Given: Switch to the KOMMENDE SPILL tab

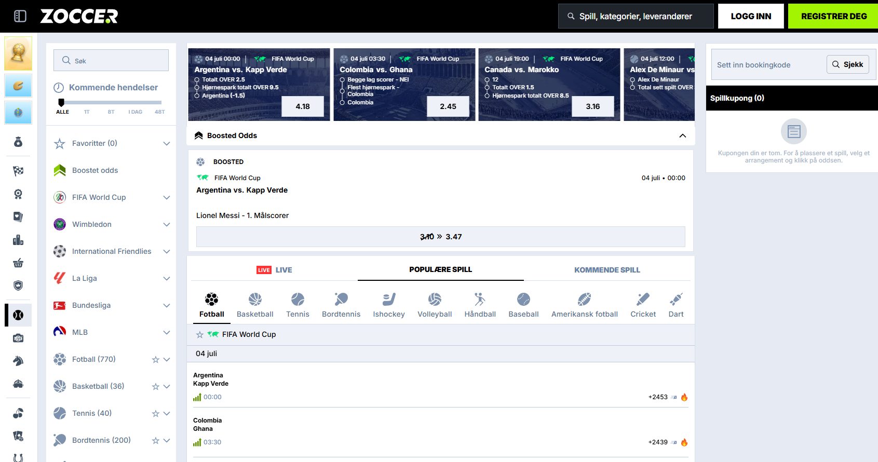Looking at the screenshot, I should pyautogui.click(x=607, y=270).
